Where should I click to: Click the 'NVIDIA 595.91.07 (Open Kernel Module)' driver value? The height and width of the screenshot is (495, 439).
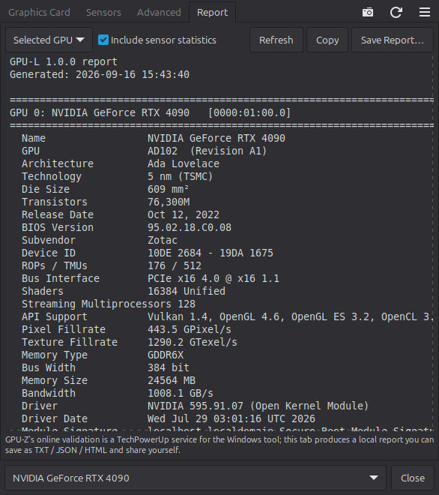pos(258,406)
